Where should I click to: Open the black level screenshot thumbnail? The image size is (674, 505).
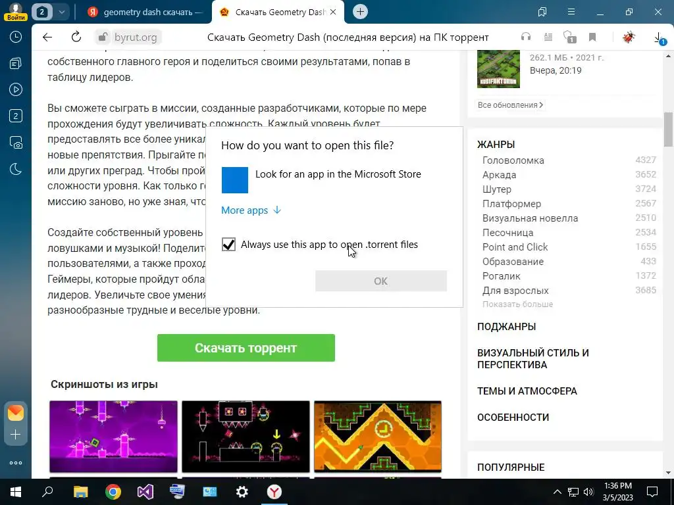246,437
